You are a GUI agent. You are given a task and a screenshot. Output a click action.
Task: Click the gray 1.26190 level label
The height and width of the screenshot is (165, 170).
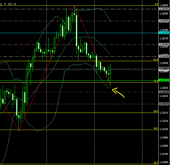click(164, 45)
